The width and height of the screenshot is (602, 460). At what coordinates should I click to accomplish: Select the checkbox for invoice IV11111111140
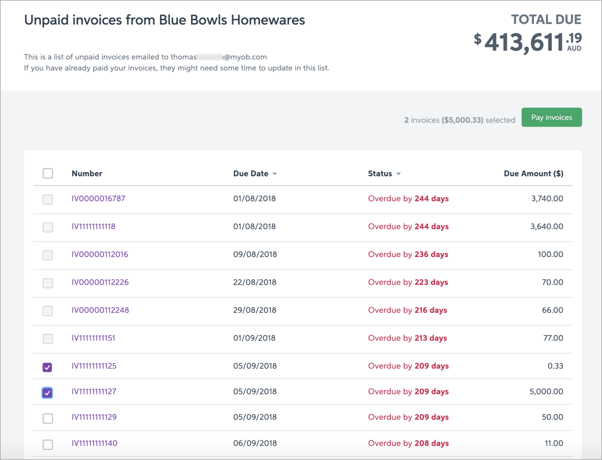(x=48, y=444)
